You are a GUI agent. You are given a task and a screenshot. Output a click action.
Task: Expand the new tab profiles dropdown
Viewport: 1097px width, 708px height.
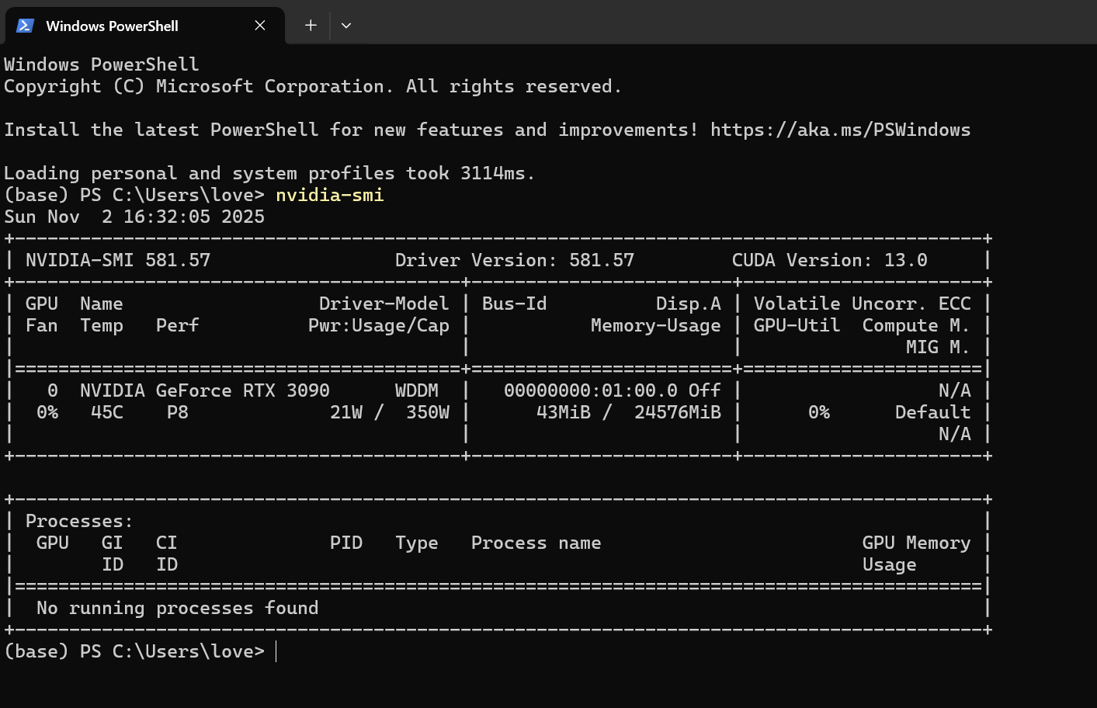pyautogui.click(x=346, y=26)
